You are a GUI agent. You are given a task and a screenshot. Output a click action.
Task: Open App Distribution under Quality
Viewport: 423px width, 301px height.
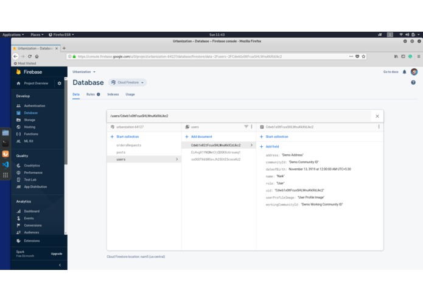pos(35,186)
